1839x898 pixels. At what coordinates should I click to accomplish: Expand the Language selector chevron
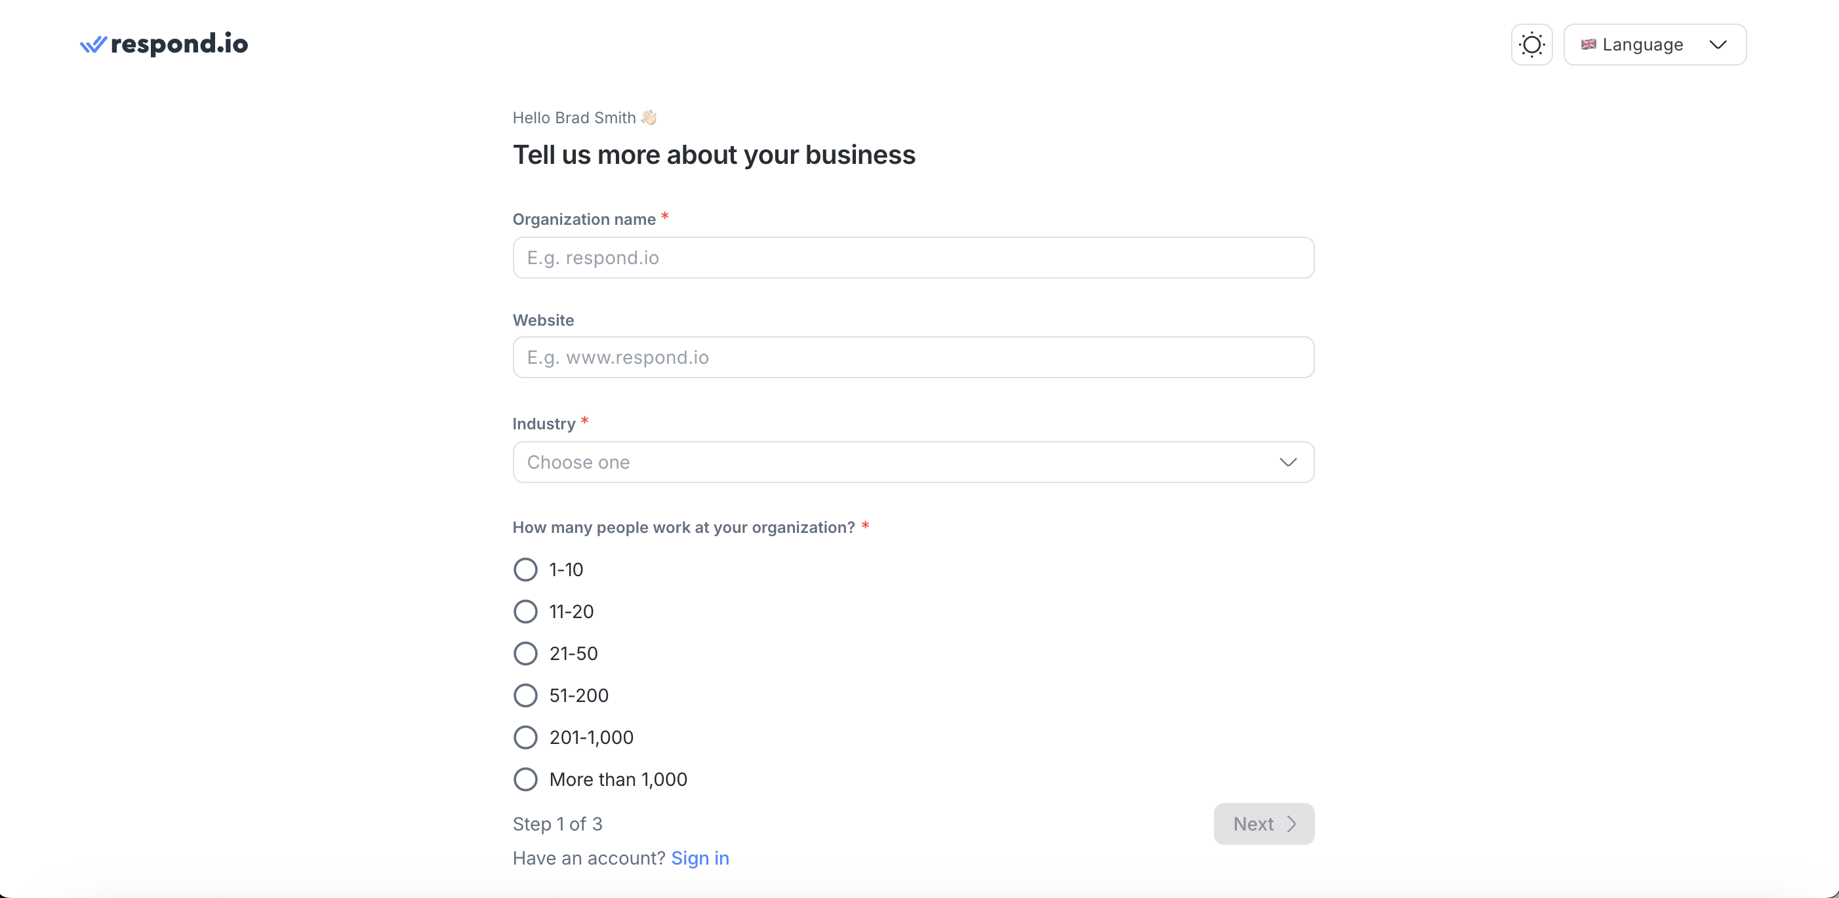point(1718,45)
